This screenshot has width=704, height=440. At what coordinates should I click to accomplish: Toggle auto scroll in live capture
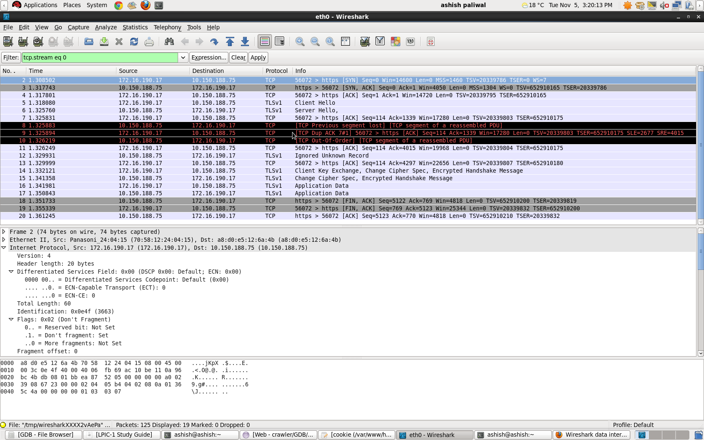(280, 41)
